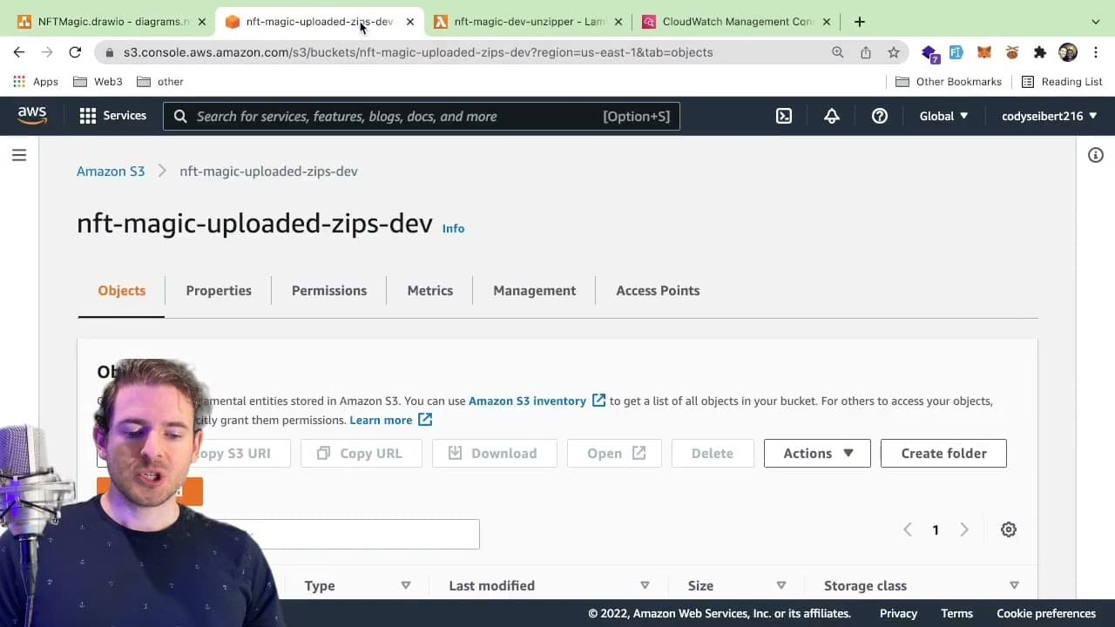This screenshot has height=627, width=1115.
Task: Open external link icon next to Learn more
Action: (x=425, y=420)
